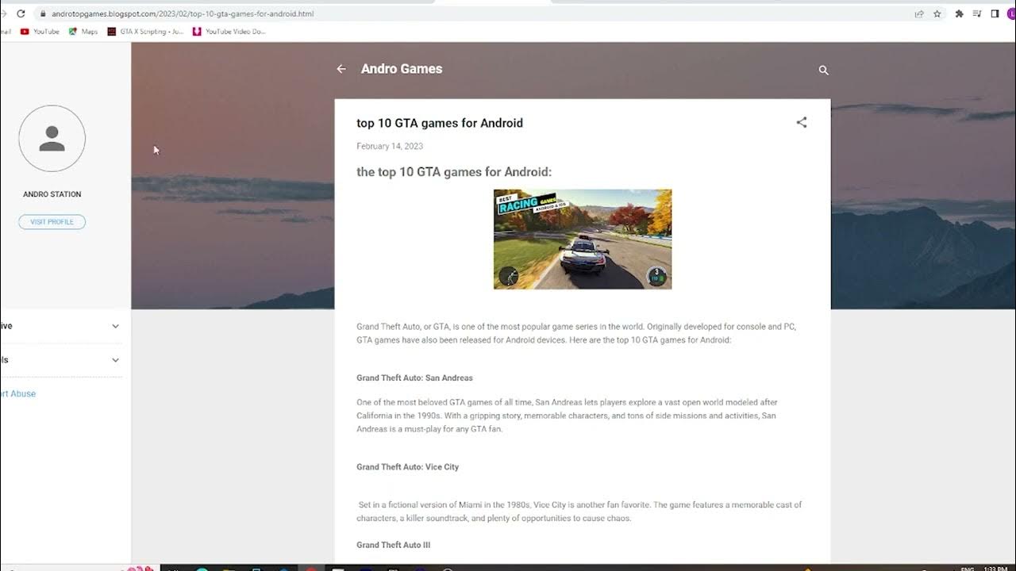Open the racing game thumbnail image
1016x571 pixels.
click(583, 239)
